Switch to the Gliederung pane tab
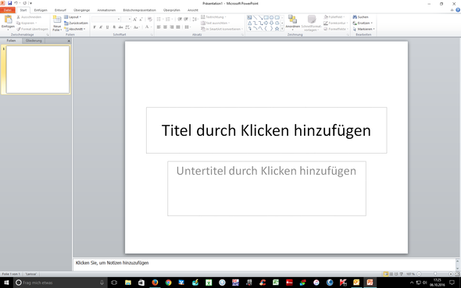The width and height of the screenshot is (461, 288). click(x=34, y=41)
